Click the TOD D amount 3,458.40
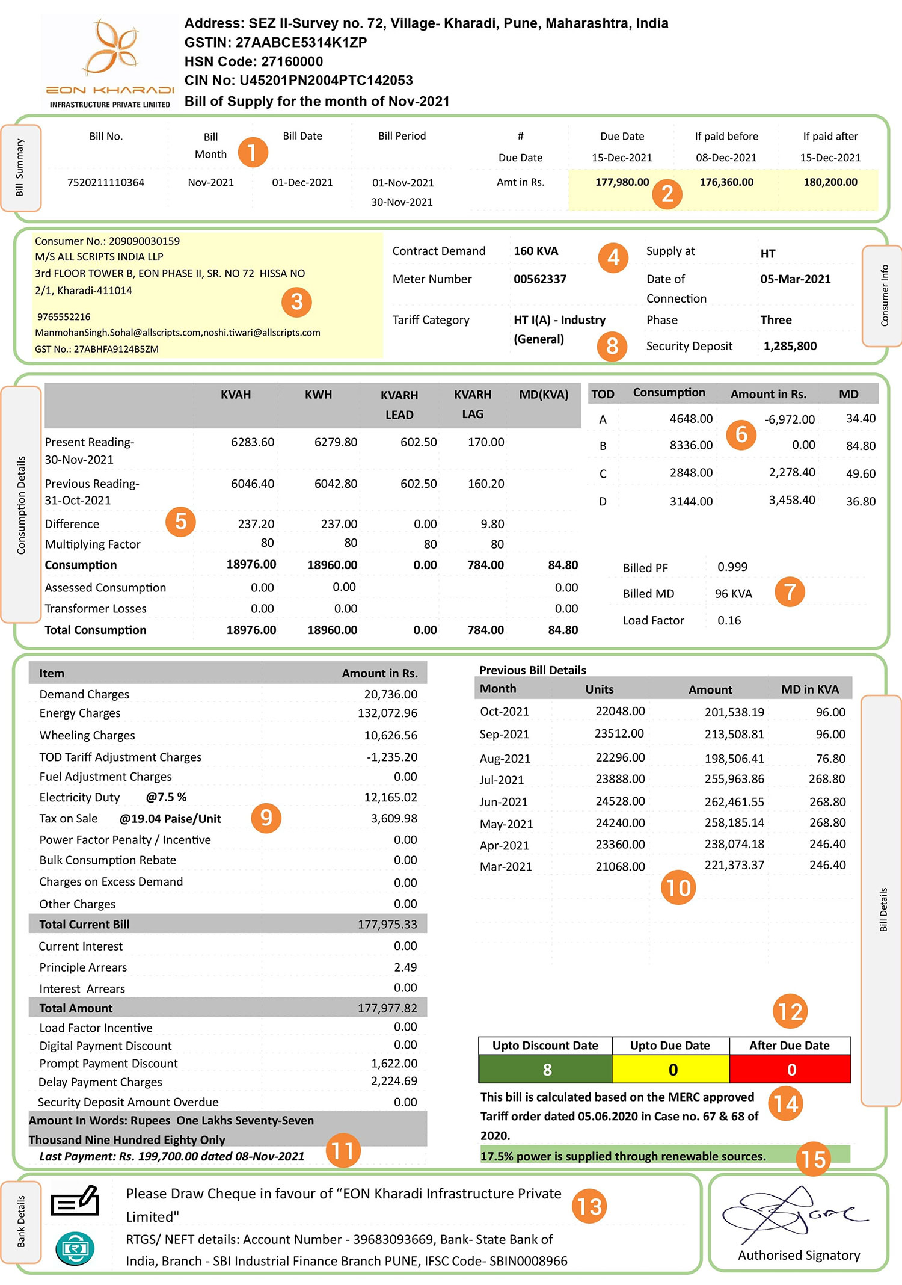The image size is (902, 1285). click(x=792, y=500)
